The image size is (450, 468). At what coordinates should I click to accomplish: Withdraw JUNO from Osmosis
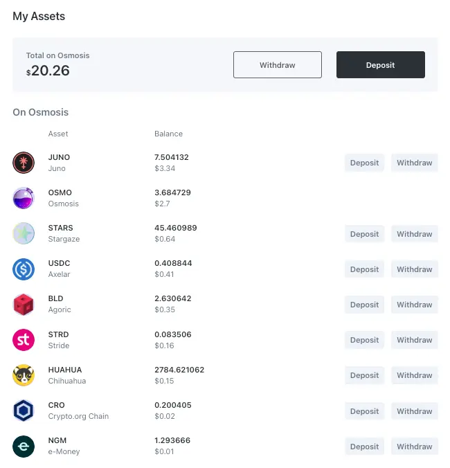tap(414, 163)
